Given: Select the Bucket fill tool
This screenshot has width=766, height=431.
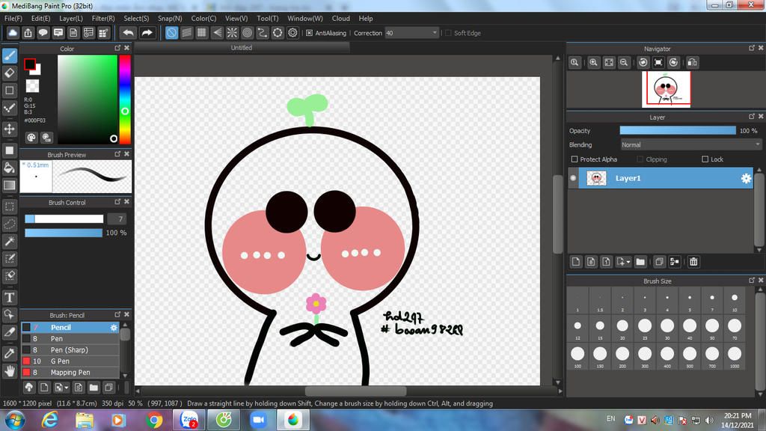Looking at the screenshot, I should [10, 168].
